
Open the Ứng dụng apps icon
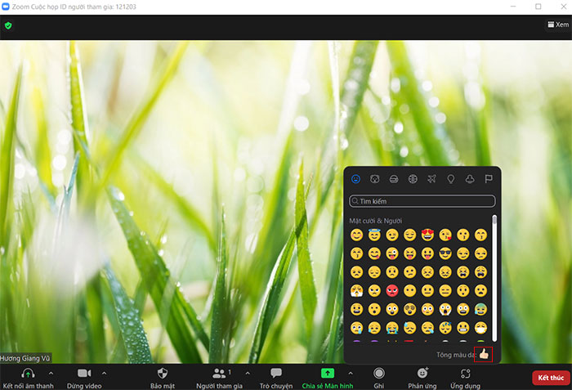pos(465,373)
